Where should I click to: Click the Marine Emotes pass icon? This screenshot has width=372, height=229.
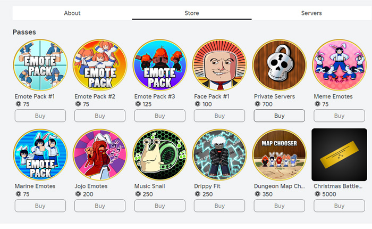point(40,156)
